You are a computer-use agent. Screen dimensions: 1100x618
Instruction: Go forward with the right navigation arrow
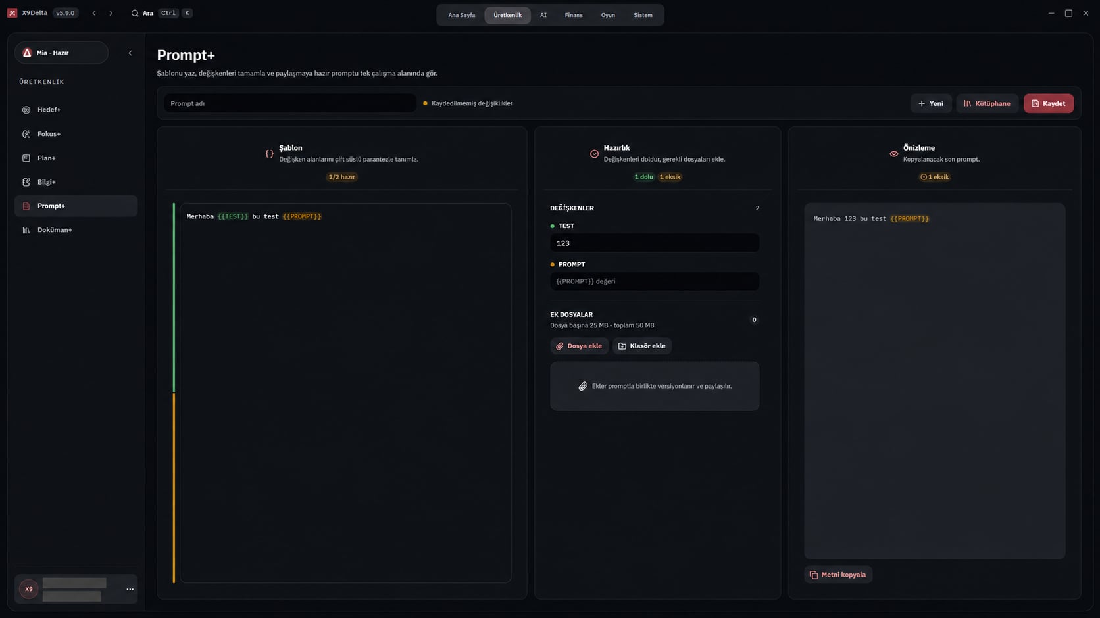pyautogui.click(x=111, y=13)
